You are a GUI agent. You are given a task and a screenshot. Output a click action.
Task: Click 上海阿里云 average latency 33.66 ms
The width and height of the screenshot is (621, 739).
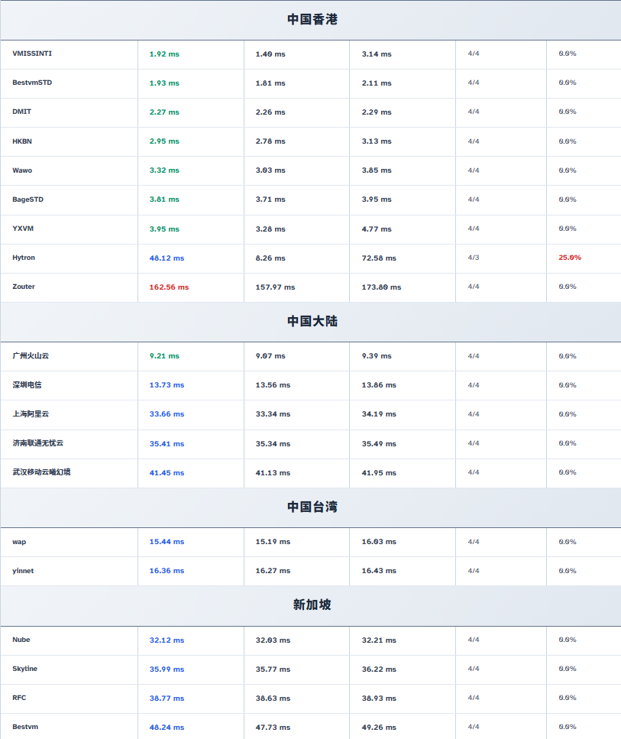pos(167,414)
